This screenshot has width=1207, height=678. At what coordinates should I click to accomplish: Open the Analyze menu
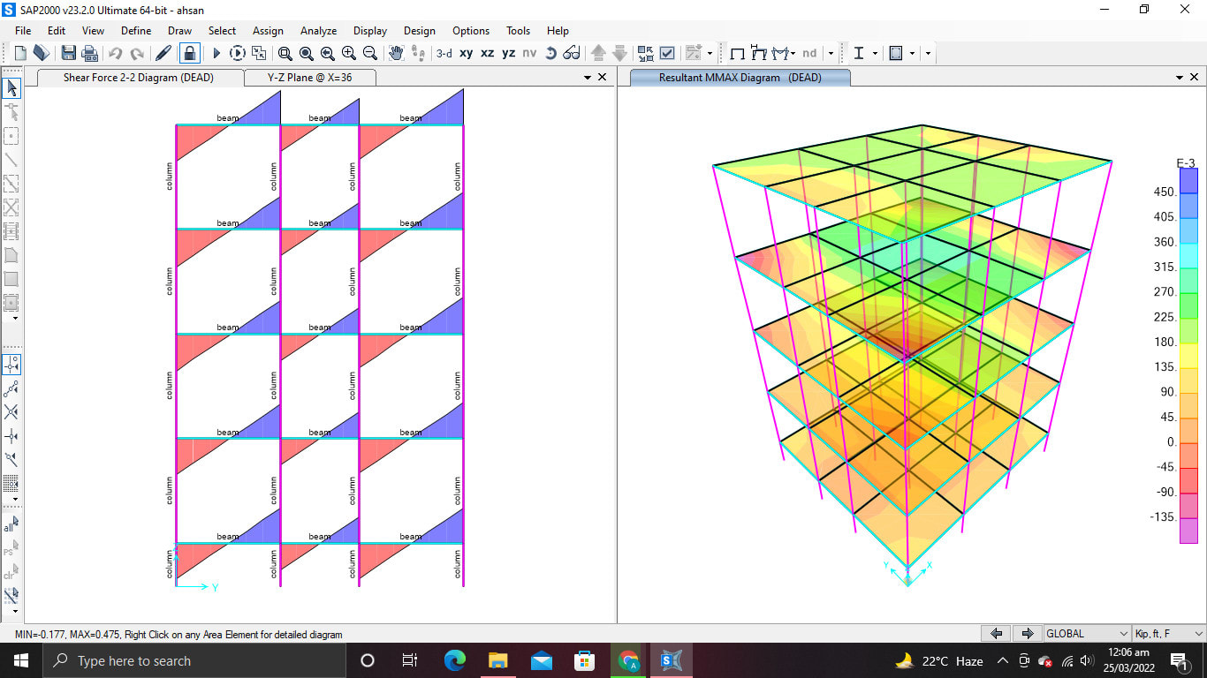318,30
